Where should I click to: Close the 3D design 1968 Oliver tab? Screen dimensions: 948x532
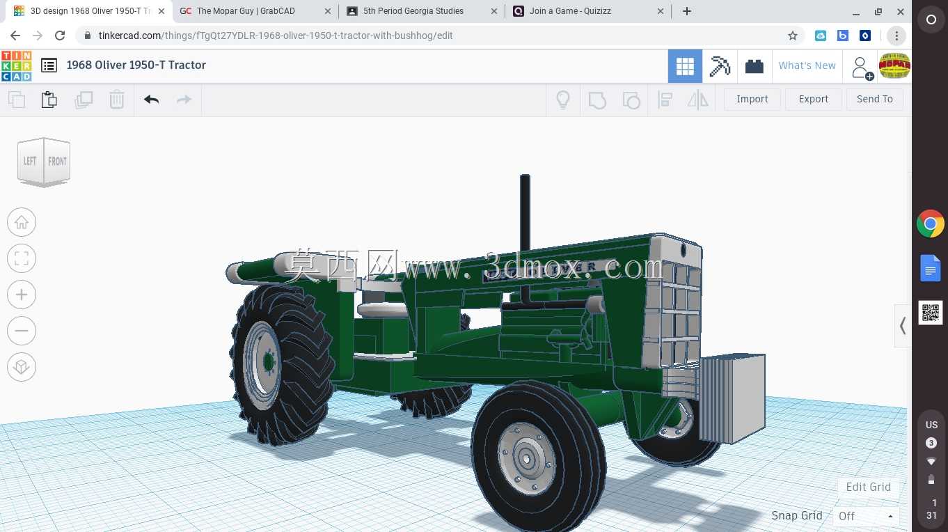161,11
